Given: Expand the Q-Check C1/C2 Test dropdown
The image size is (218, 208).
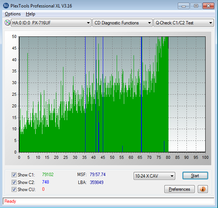Looking at the screenshot, I should click(x=183, y=23).
